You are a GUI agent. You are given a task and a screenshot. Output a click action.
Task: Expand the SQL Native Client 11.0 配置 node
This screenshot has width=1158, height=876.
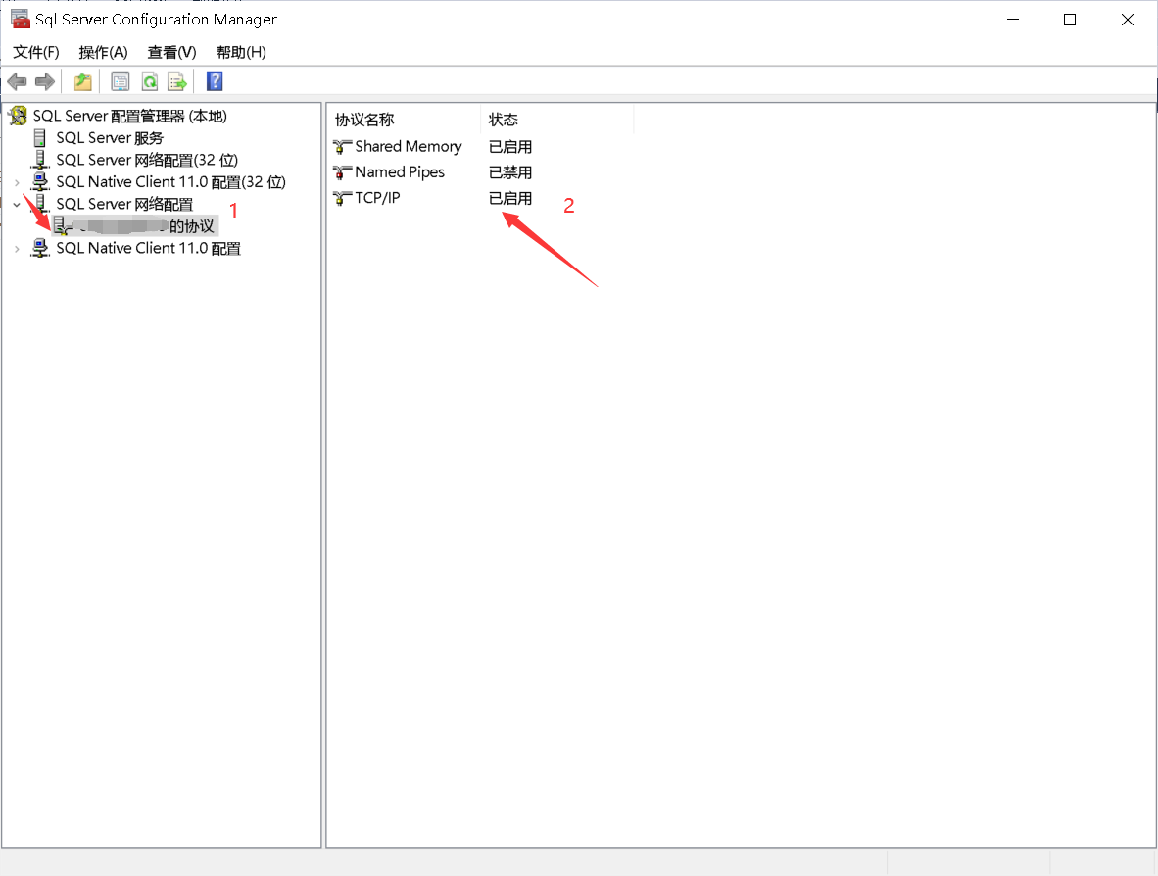coord(17,249)
